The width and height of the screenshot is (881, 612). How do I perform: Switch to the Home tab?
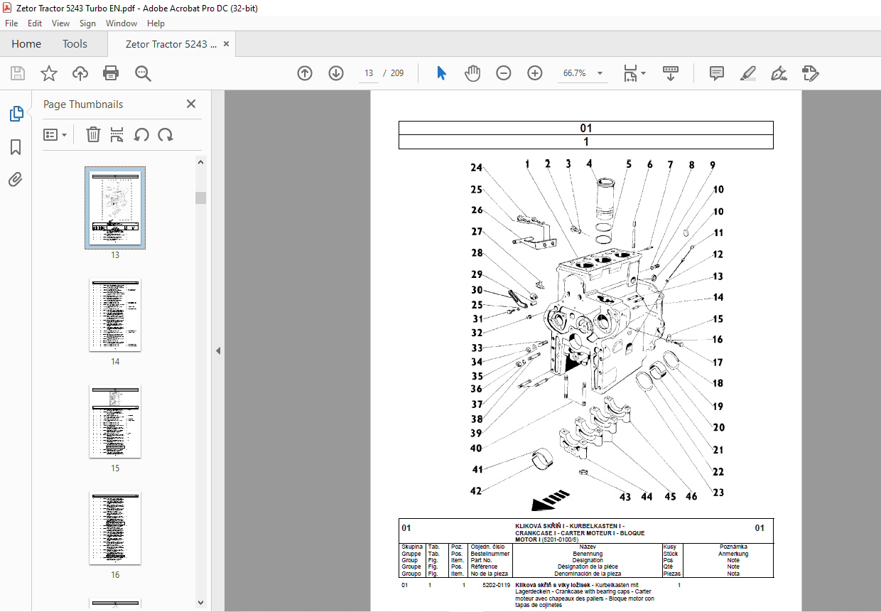tap(26, 44)
